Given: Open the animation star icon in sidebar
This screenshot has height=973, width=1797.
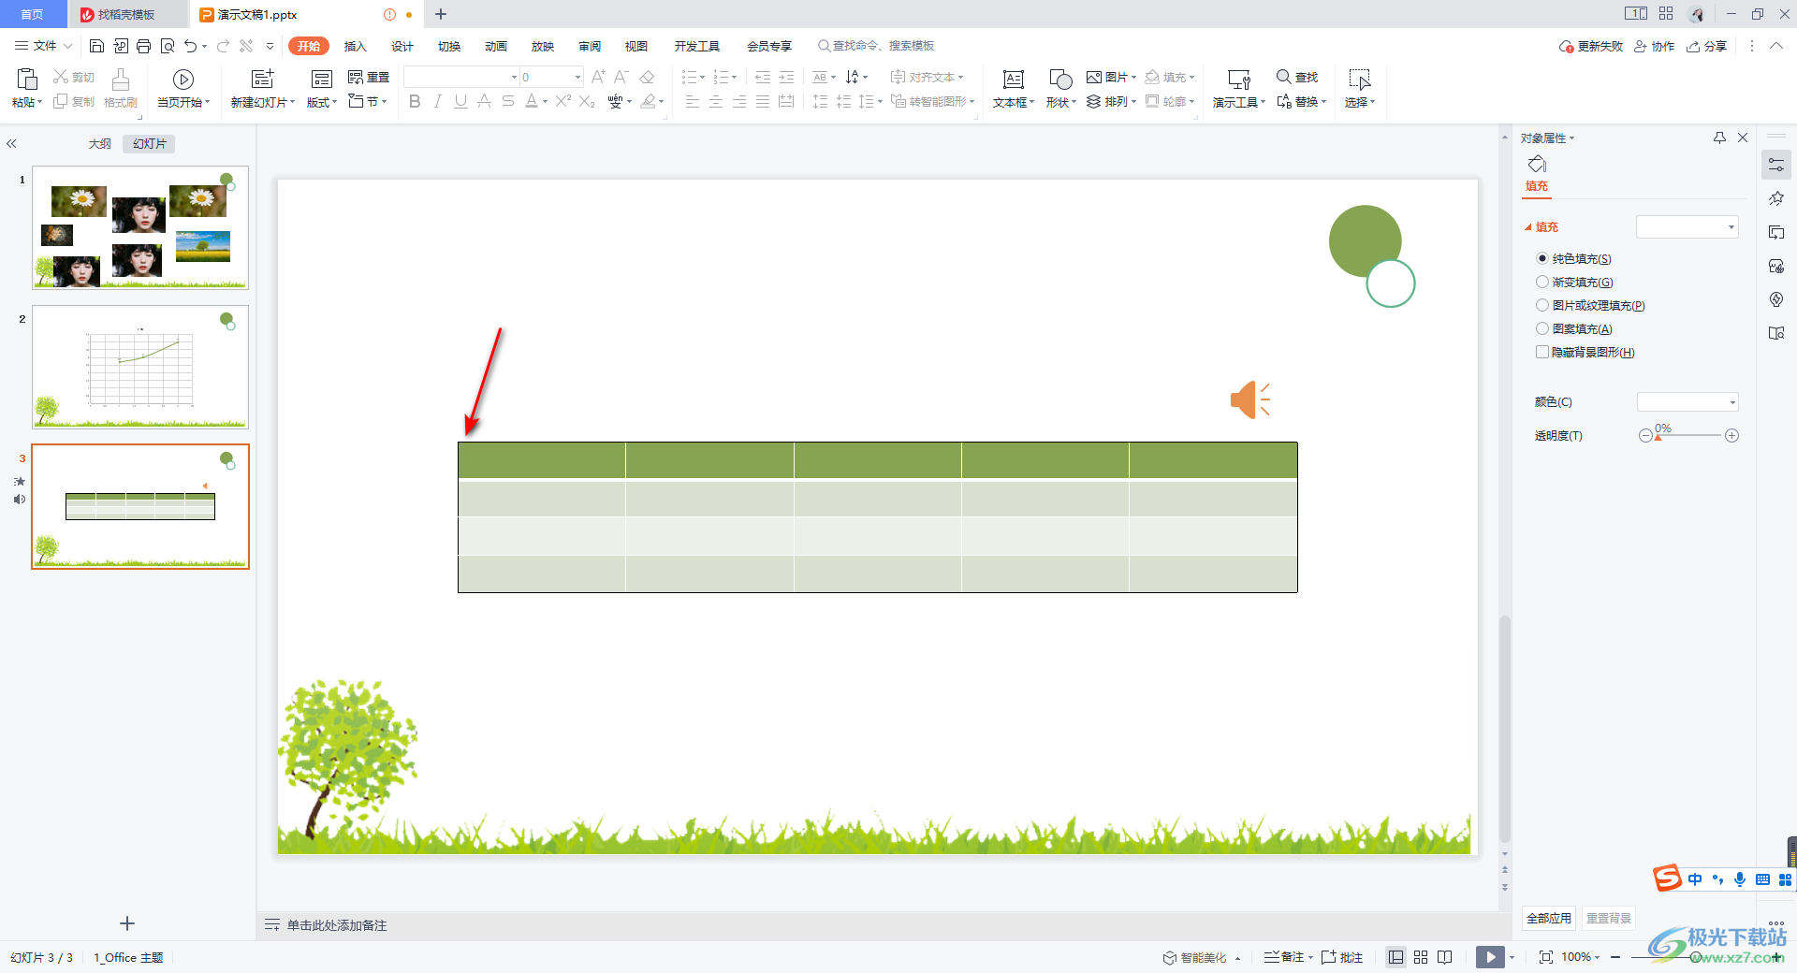Looking at the screenshot, I should 1776,198.
